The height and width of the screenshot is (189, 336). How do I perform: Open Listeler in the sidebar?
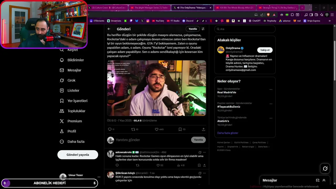click(x=70, y=91)
